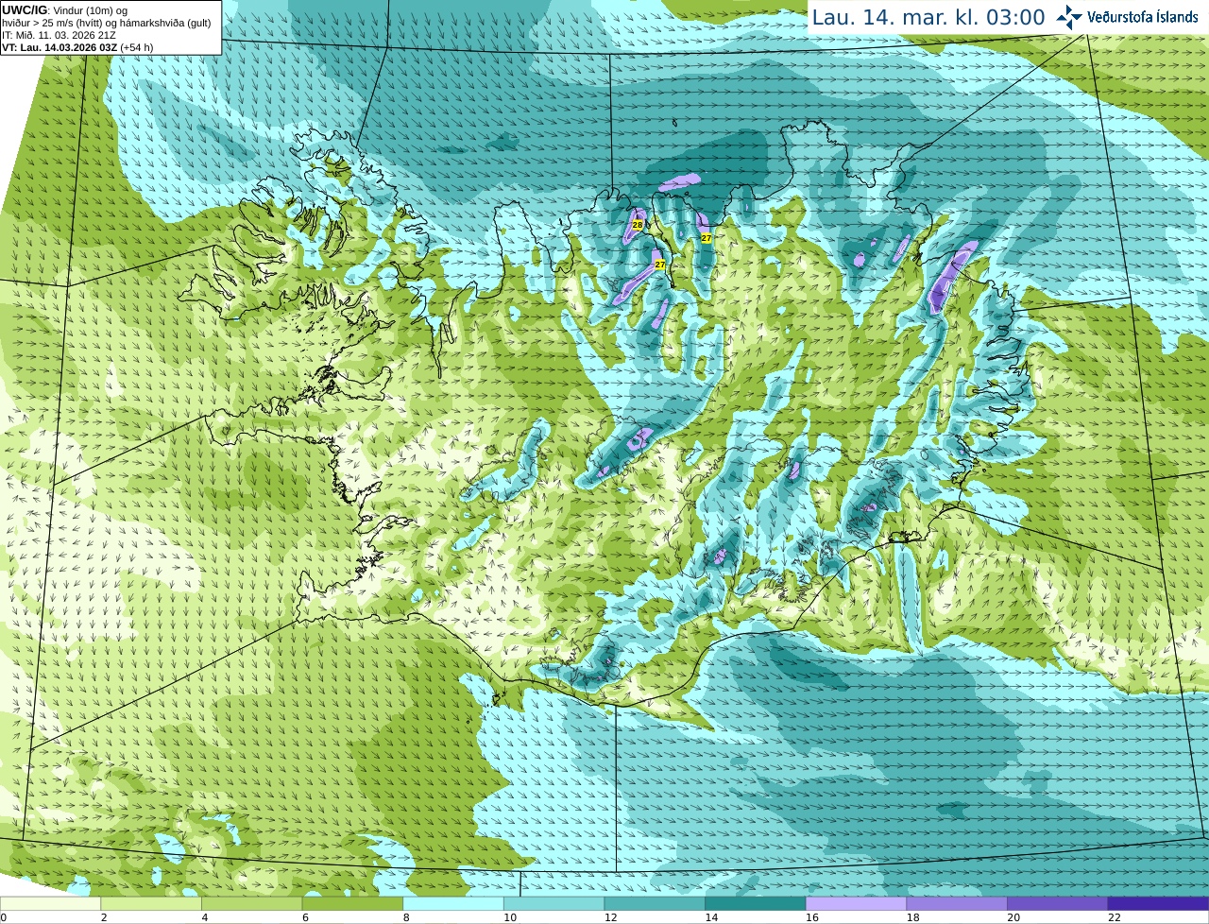Pick the 8–10 m/s light cyan swatch
1209x924 pixels.
(453, 903)
